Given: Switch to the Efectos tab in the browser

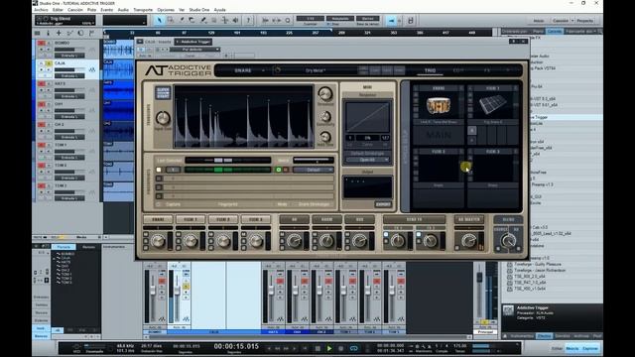Looking at the screenshot, I should pyautogui.click(x=544, y=336).
